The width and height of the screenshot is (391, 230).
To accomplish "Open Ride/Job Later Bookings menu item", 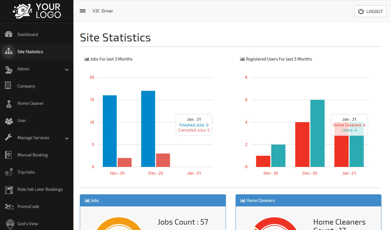I will 37,189.
